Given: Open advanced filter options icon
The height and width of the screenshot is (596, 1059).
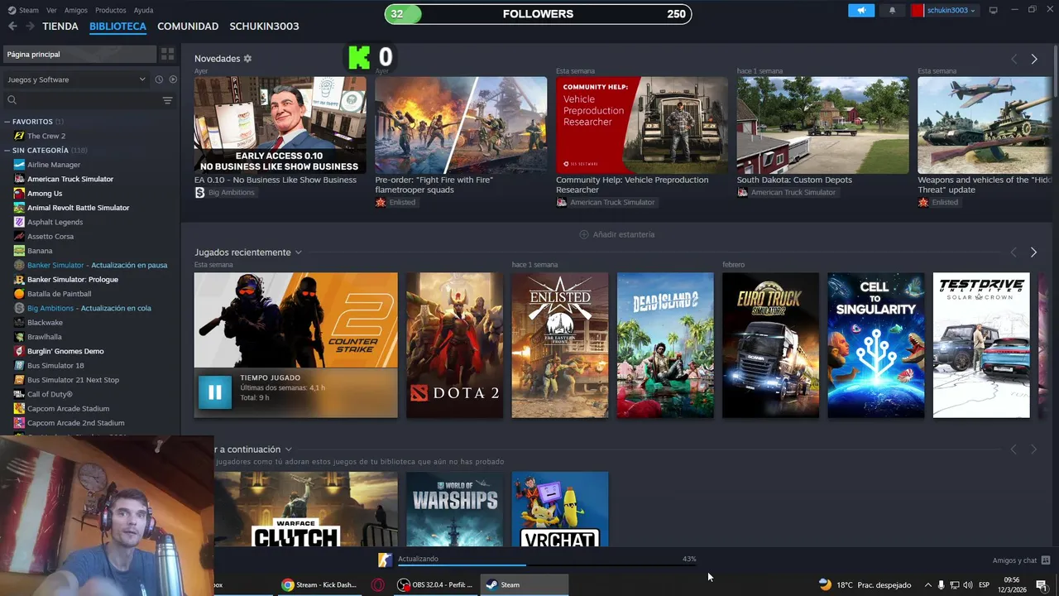Looking at the screenshot, I should point(167,100).
